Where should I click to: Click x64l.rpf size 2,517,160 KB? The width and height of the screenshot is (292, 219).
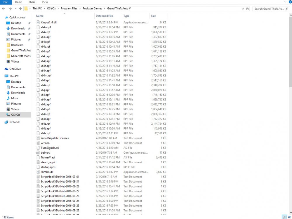[x=159, y=81]
